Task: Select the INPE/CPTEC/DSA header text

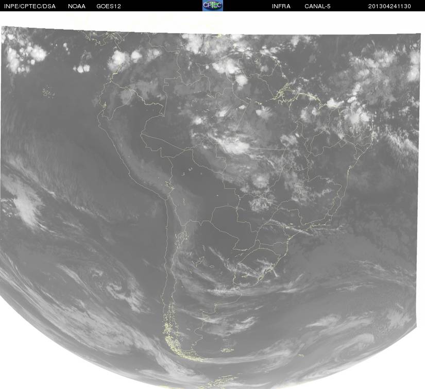Action: click(30, 6)
